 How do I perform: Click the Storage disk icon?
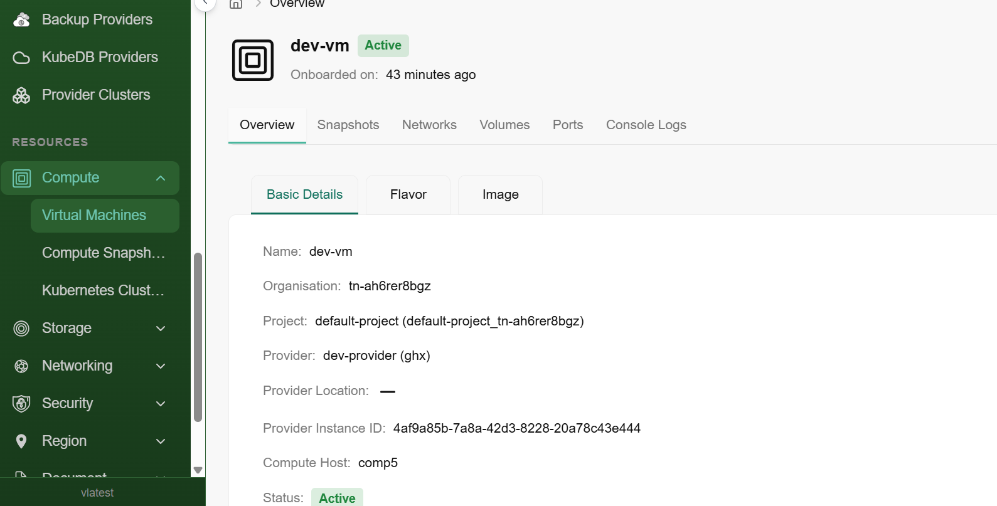coord(21,329)
